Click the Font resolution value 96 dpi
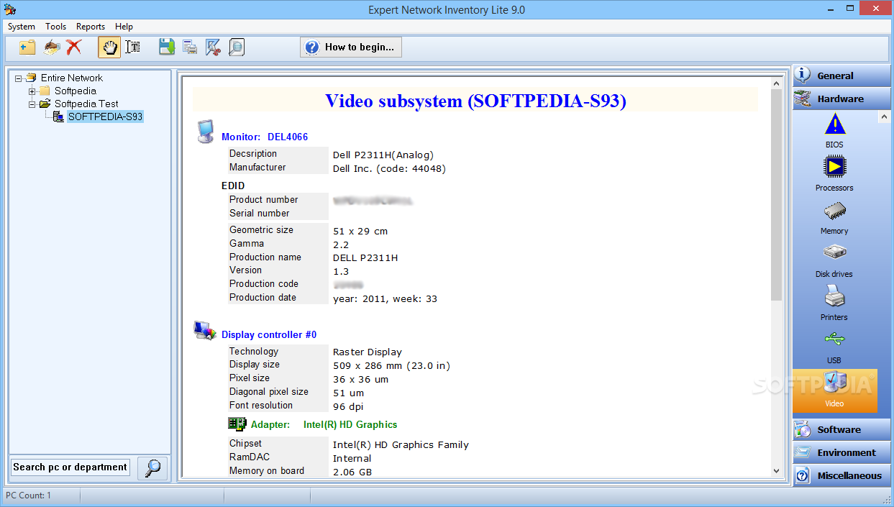 [348, 406]
